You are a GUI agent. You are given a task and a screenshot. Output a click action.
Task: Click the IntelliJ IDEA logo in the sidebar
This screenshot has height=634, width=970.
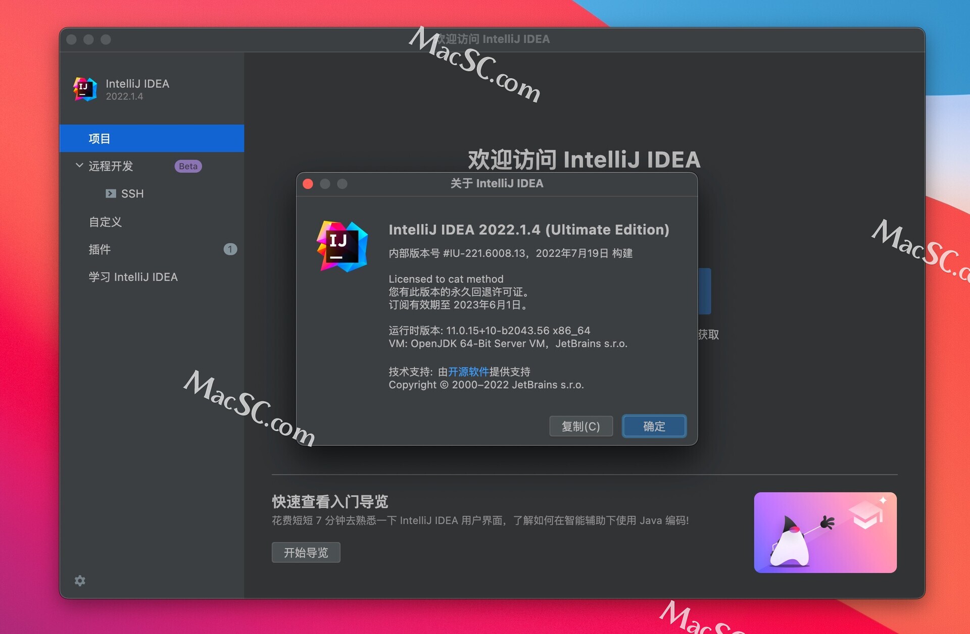click(85, 89)
